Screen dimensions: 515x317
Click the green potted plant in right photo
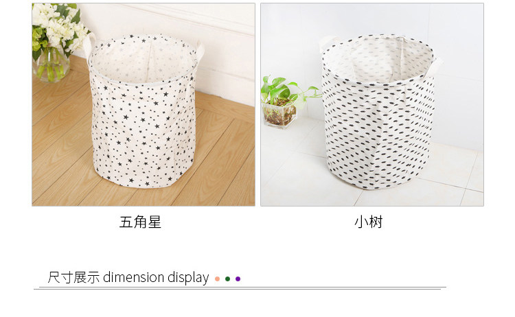point(283,102)
